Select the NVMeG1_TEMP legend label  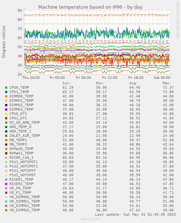pyautogui.click(x=21, y=153)
